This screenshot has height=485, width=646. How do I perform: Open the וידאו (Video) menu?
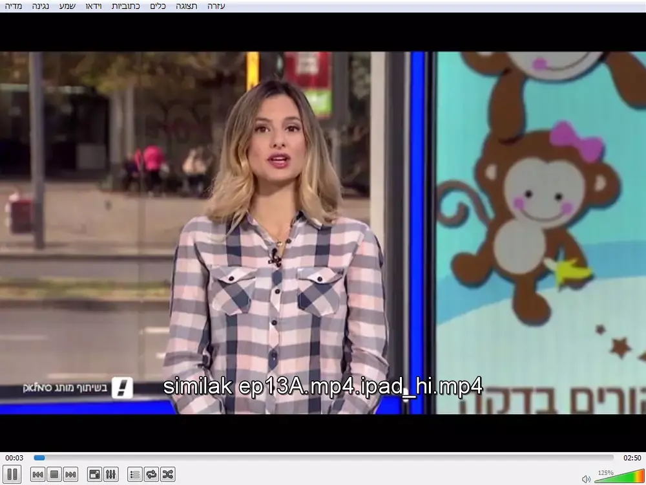(94, 6)
